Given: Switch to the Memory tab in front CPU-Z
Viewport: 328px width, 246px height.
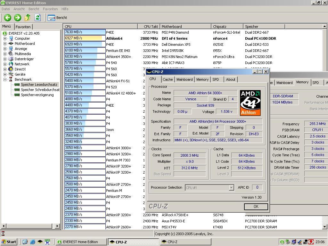Looking at the screenshot, I should [x=202, y=79].
